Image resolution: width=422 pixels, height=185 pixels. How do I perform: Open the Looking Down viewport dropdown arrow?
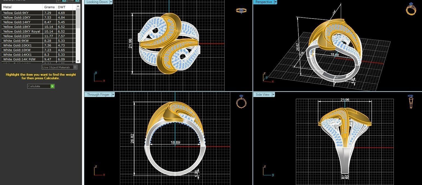coord(111,2)
